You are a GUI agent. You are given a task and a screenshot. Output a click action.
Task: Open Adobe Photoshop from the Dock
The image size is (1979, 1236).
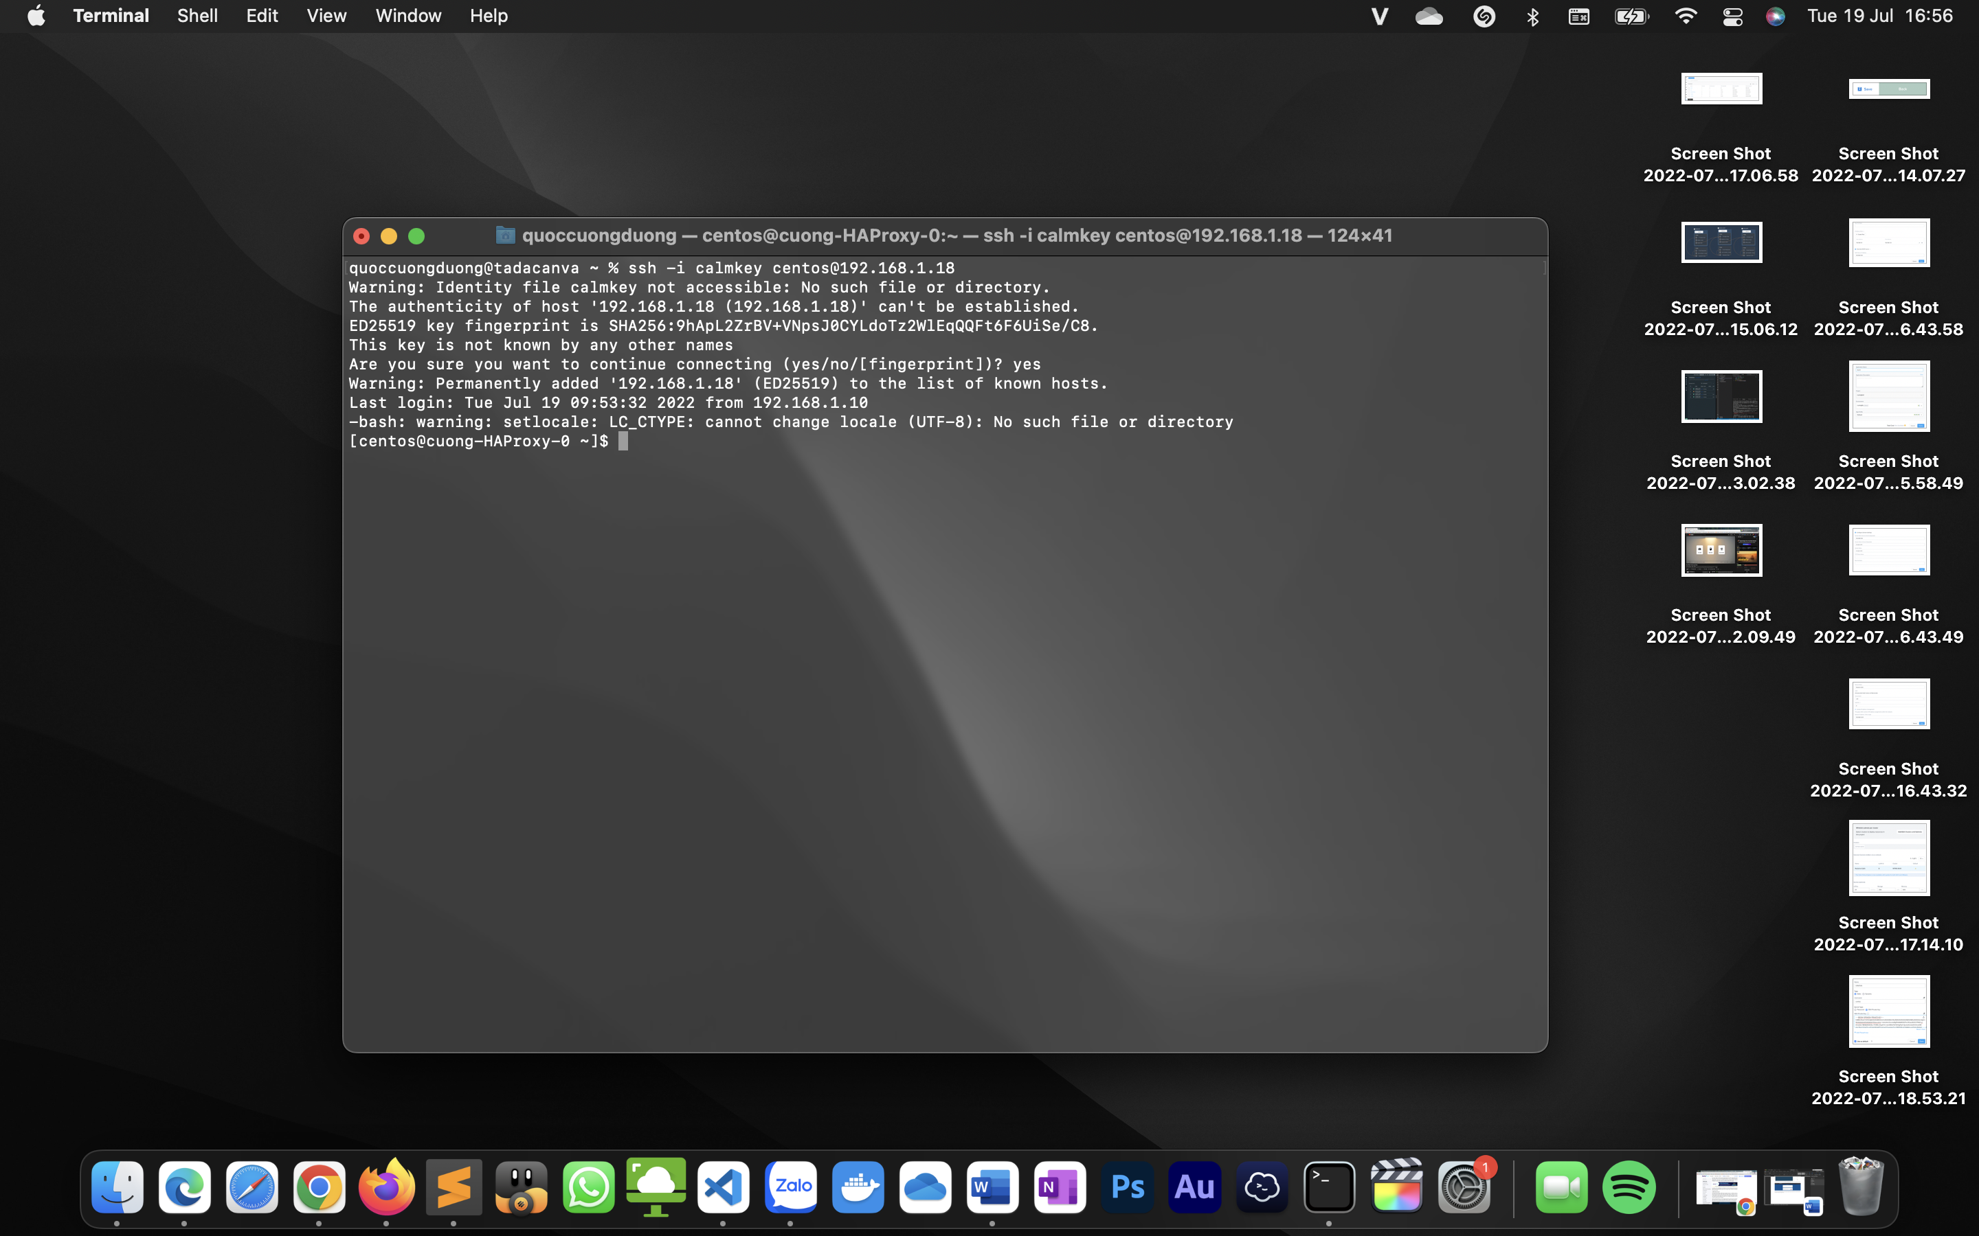pos(1128,1187)
